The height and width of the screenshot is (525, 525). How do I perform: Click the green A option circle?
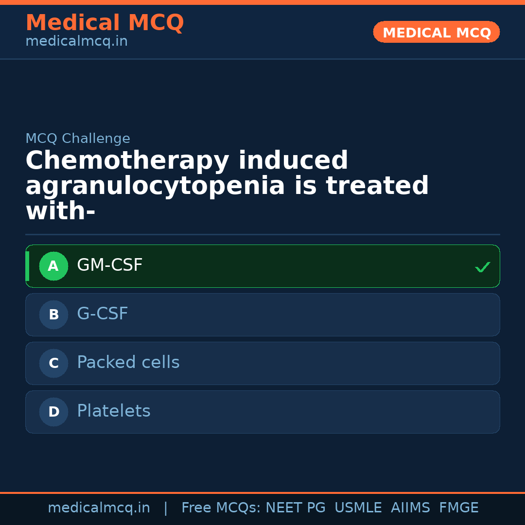[x=53, y=266]
